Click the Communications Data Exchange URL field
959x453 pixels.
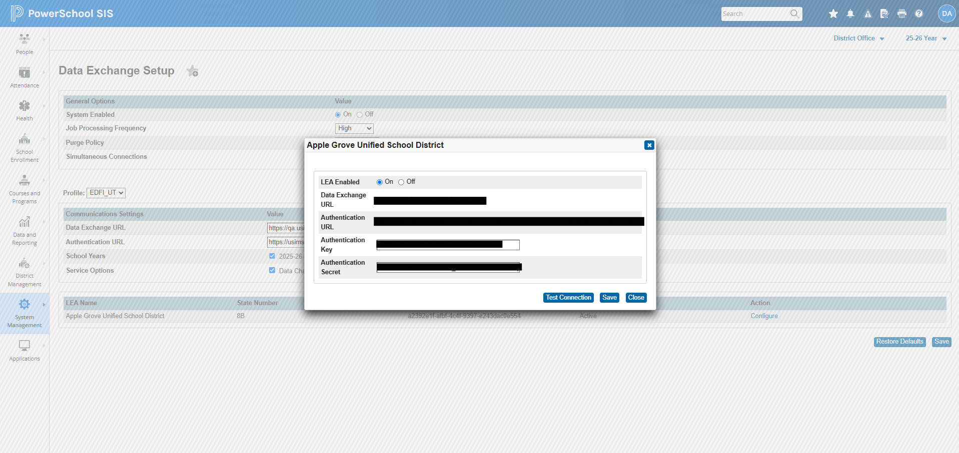[x=286, y=228]
